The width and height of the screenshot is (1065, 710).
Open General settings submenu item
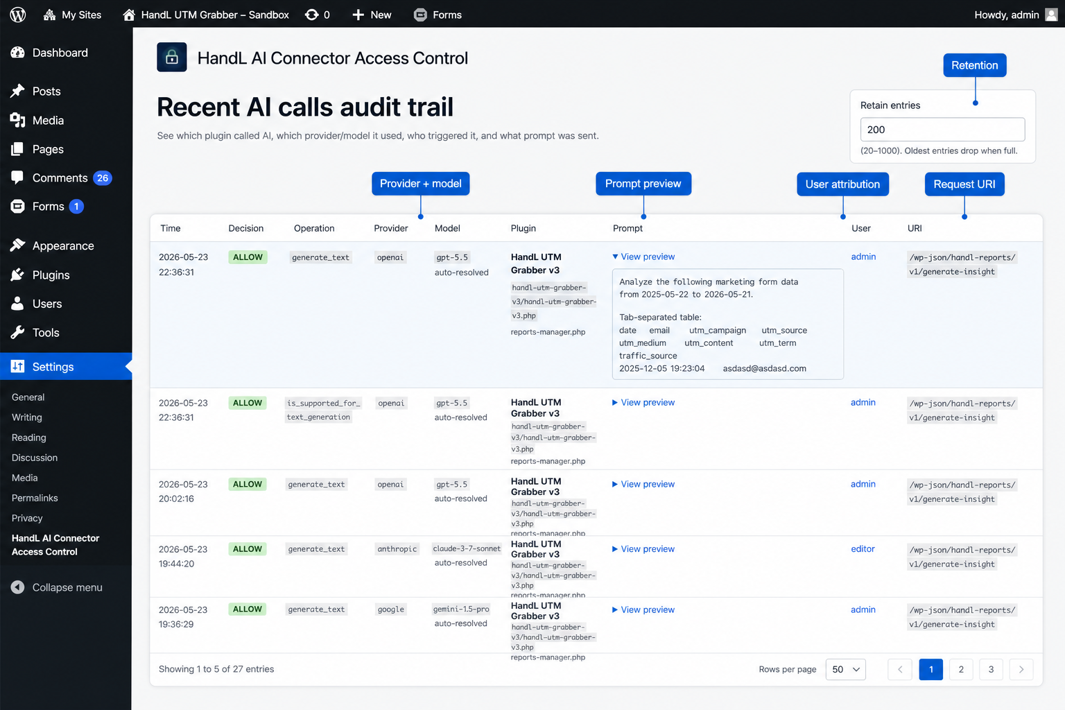[28, 397]
